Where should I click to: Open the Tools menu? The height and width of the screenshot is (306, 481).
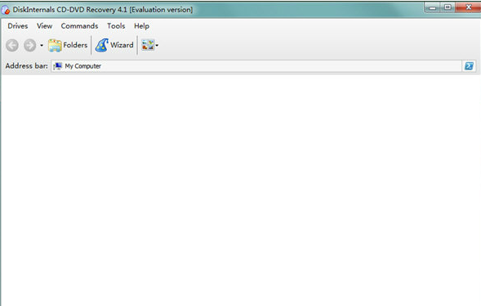point(116,26)
